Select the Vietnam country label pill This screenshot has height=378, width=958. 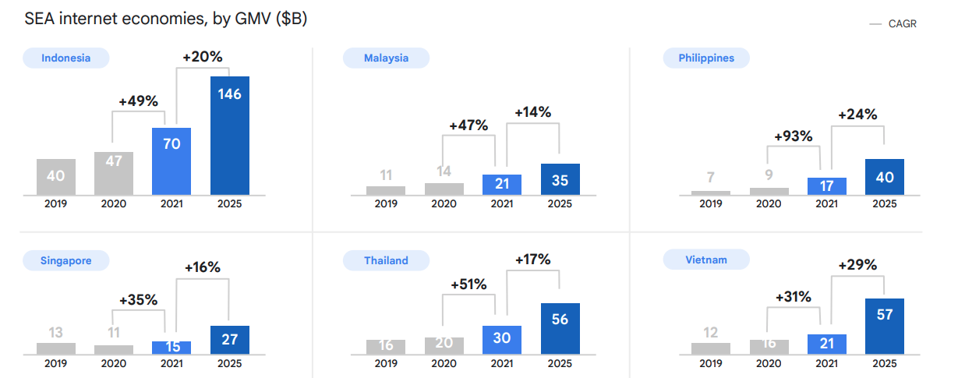[706, 260]
